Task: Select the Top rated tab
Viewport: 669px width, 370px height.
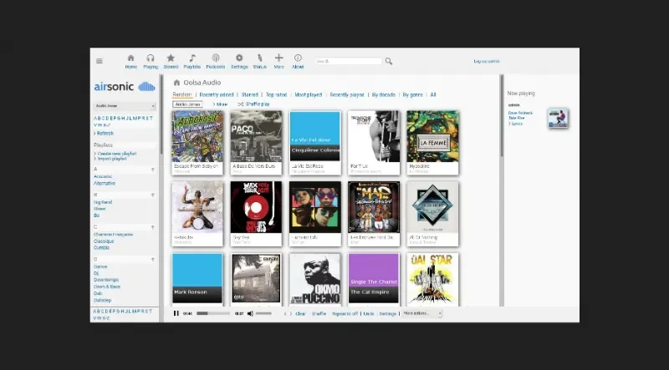Action: [277, 94]
